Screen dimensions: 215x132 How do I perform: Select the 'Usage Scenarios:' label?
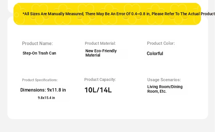click(x=164, y=80)
